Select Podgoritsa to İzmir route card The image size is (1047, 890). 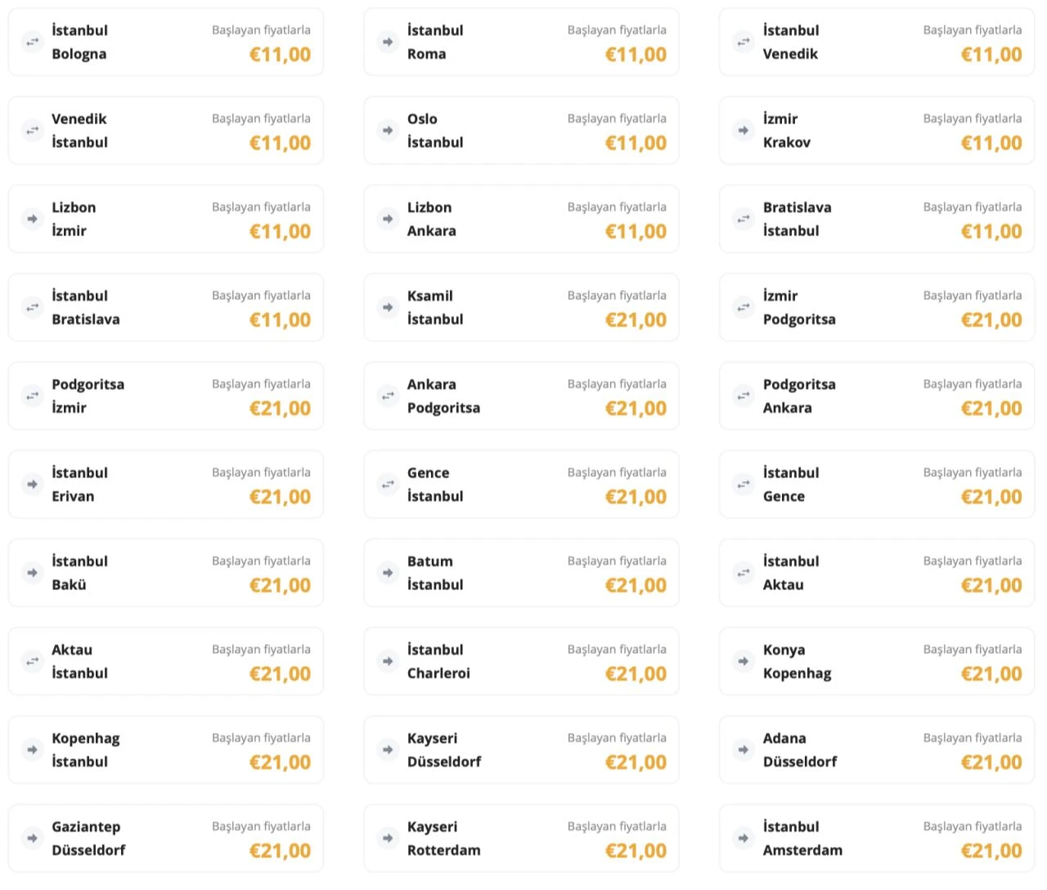165,396
